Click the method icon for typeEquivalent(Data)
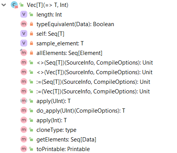Screen dimensions: 177x153 24,24
